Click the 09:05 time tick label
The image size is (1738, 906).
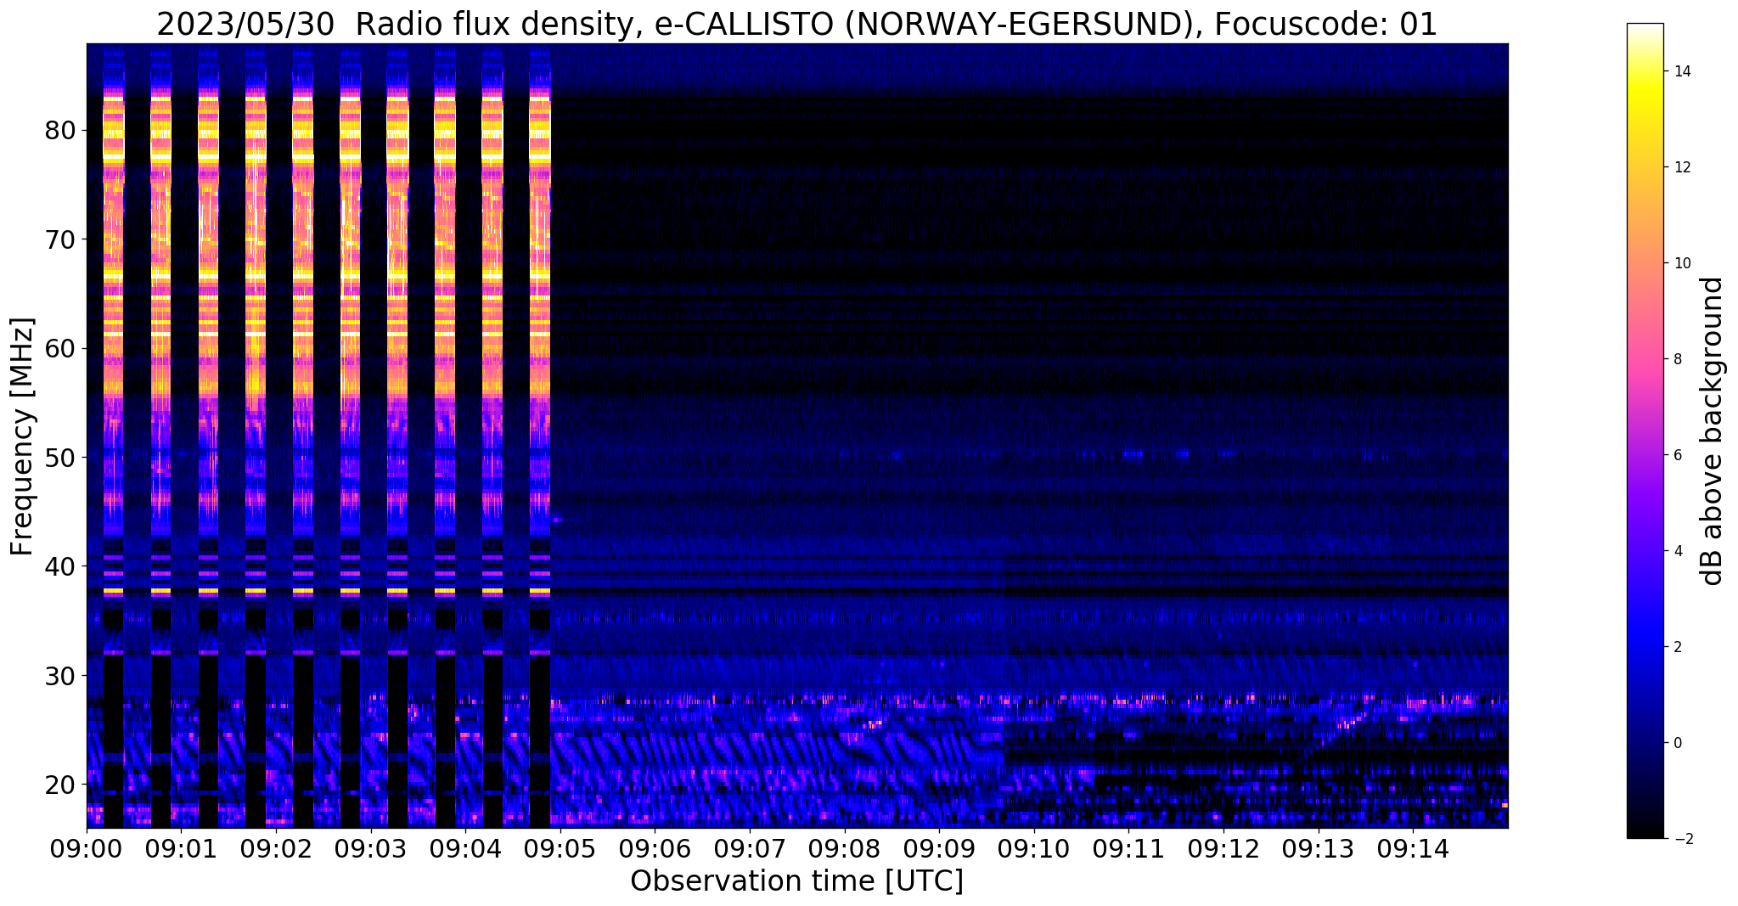click(x=560, y=847)
